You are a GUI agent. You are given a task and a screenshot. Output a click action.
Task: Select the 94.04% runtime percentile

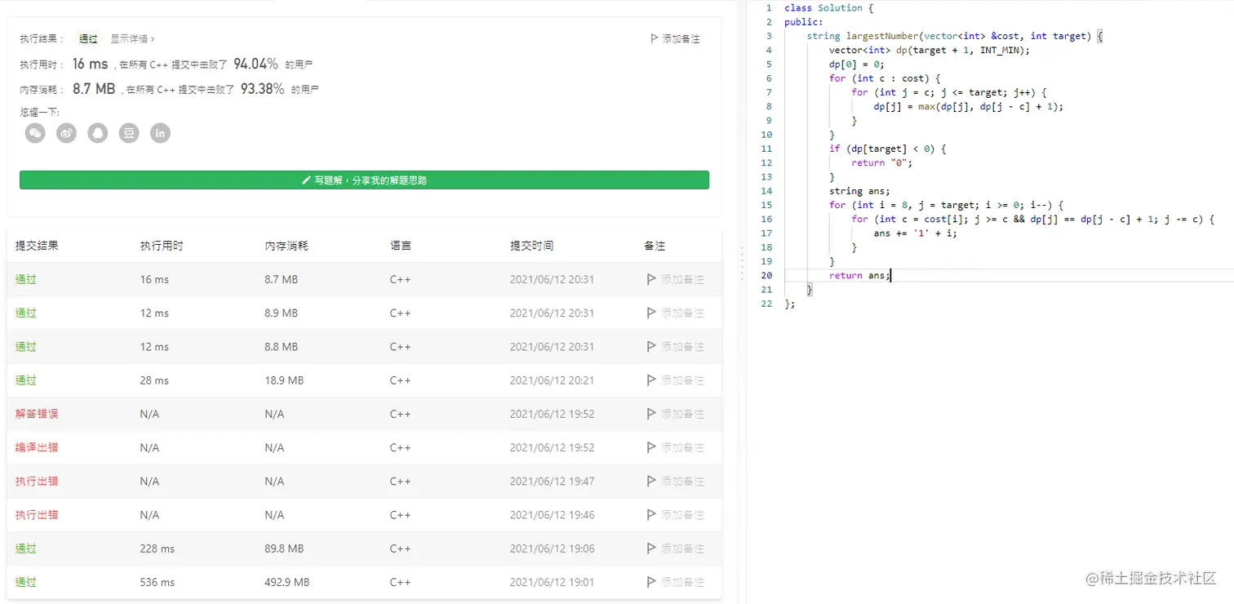[x=256, y=64]
